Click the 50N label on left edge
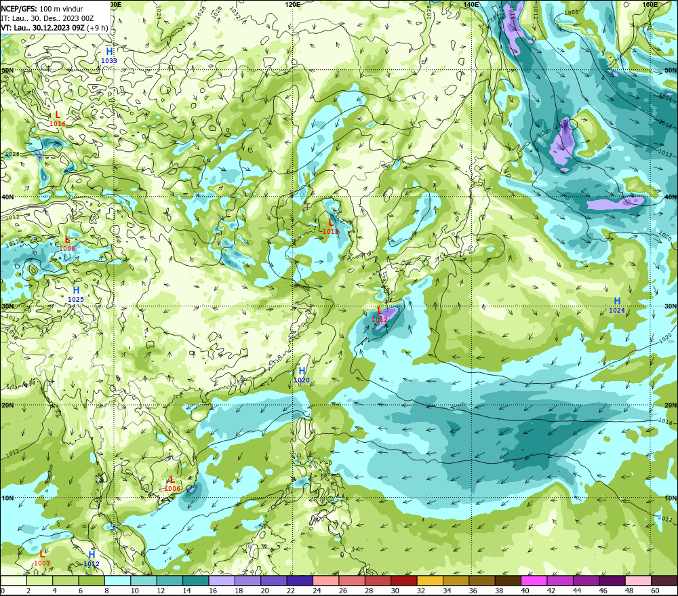Image resolution: width=678 pixels, height=596 pixels. [x=7, y=70]
